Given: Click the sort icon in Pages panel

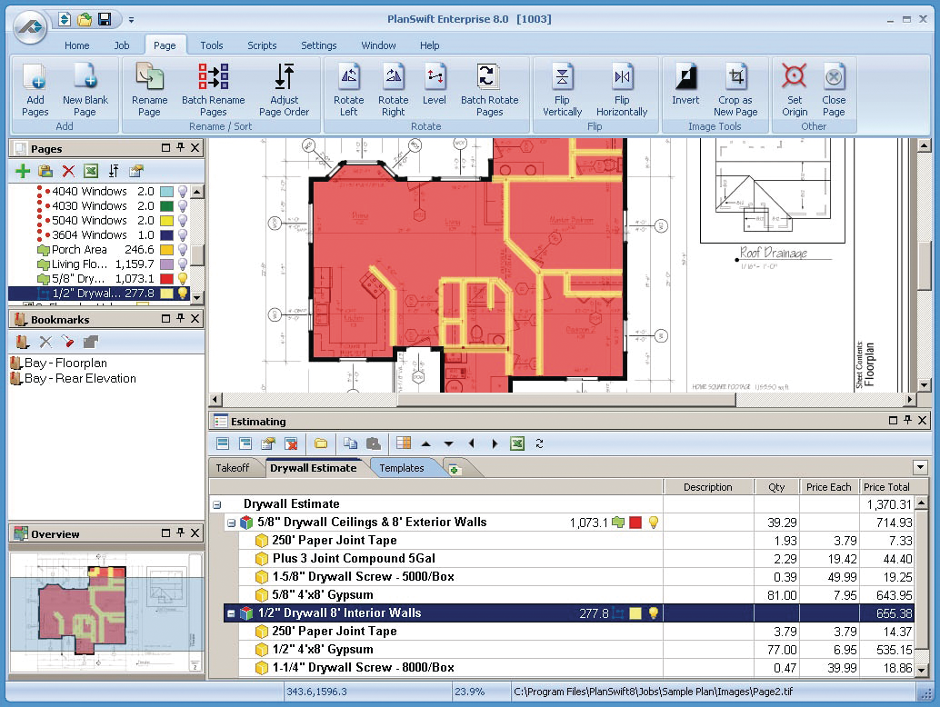Looking at the screenshot, I should click(x=114, y=172).
